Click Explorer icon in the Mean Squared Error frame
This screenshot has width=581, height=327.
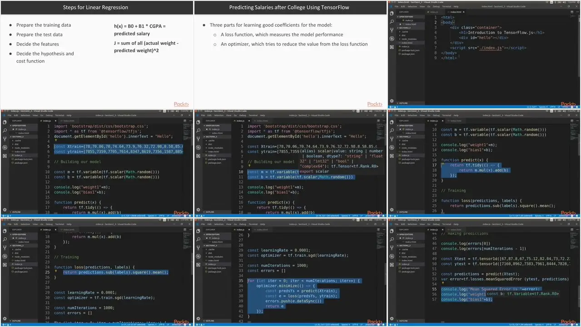(x=392, y=231)
